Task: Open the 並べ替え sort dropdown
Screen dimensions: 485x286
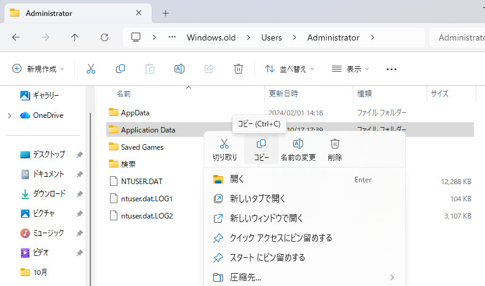Action: point(290,69)
